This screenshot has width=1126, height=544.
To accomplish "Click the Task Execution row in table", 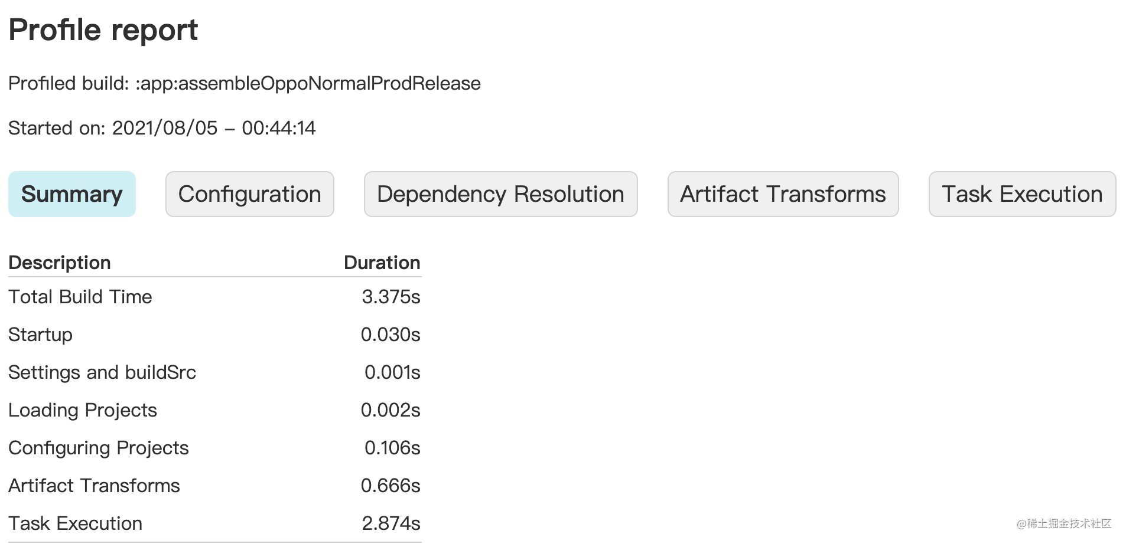I will 214,523.
